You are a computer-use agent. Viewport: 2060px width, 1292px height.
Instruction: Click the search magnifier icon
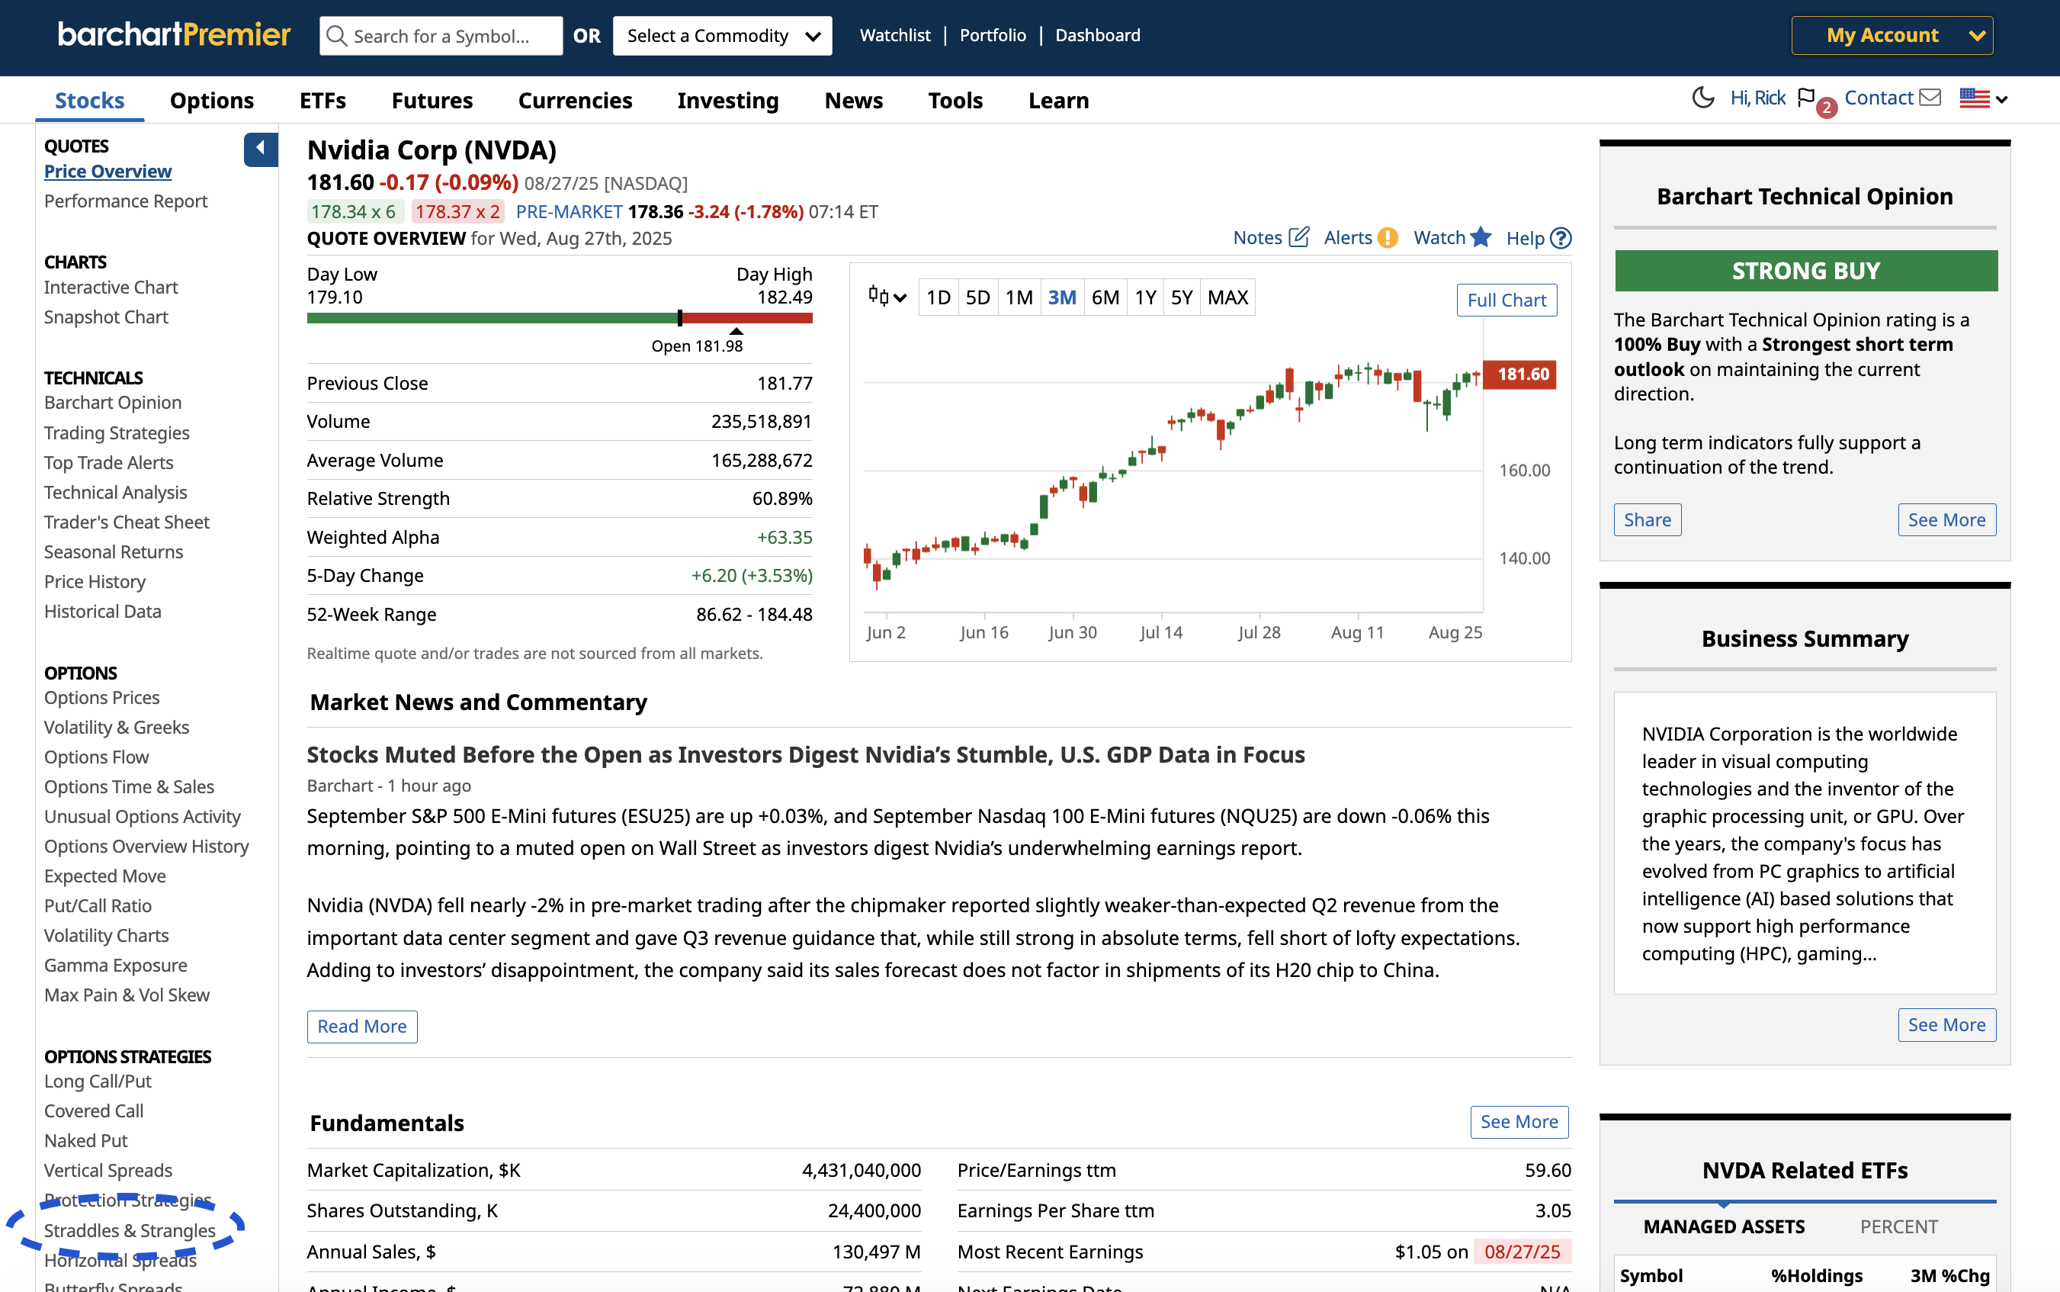click(x=336, y=36)
